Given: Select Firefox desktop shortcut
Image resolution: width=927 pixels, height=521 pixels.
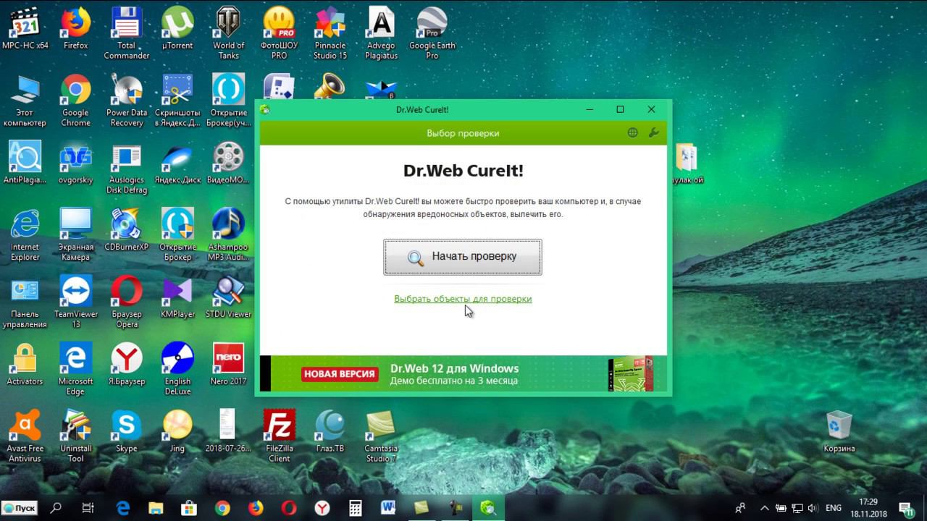Looking at the screenshot, I should [75, 29].
